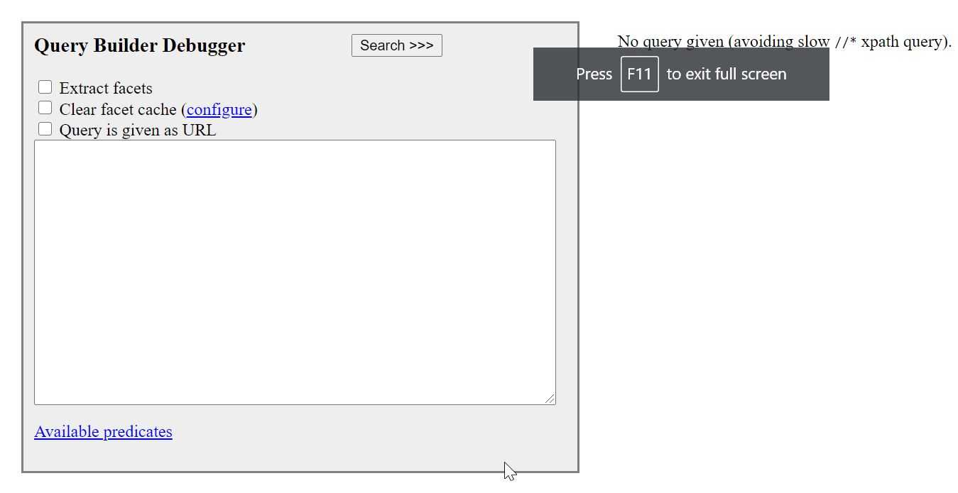This screenshot has height=493, width=958.
Task: Tick the Clear facet cache checkbox
Action: pyautogui.click(x=45, y=109)
